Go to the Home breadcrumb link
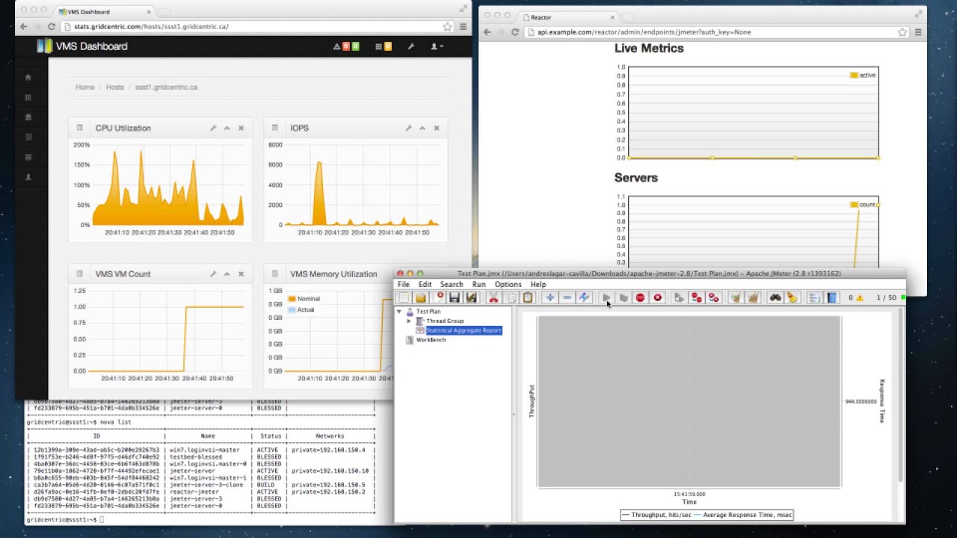This screenshot has width=957, height=538. pos(85,87)
